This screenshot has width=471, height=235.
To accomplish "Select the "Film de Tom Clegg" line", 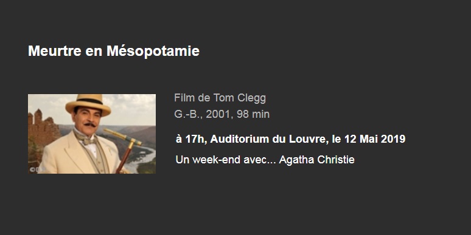I will [220, 98].
